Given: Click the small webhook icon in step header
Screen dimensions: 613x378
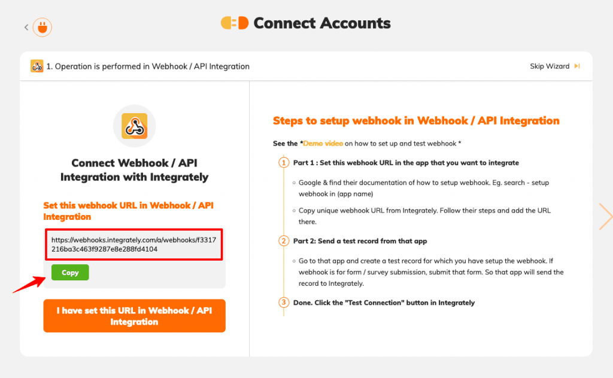Looking at the screenshot, I should [37, 66].
